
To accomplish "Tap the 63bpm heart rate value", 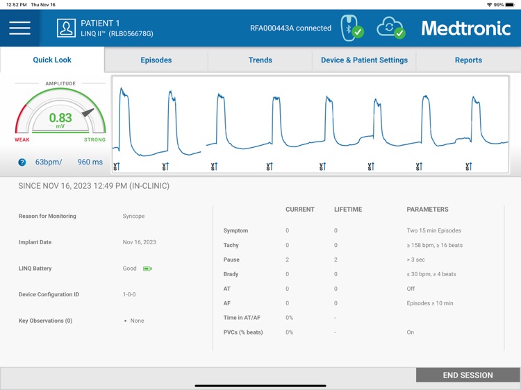I will pyautogui.click(x=49, y=162).
